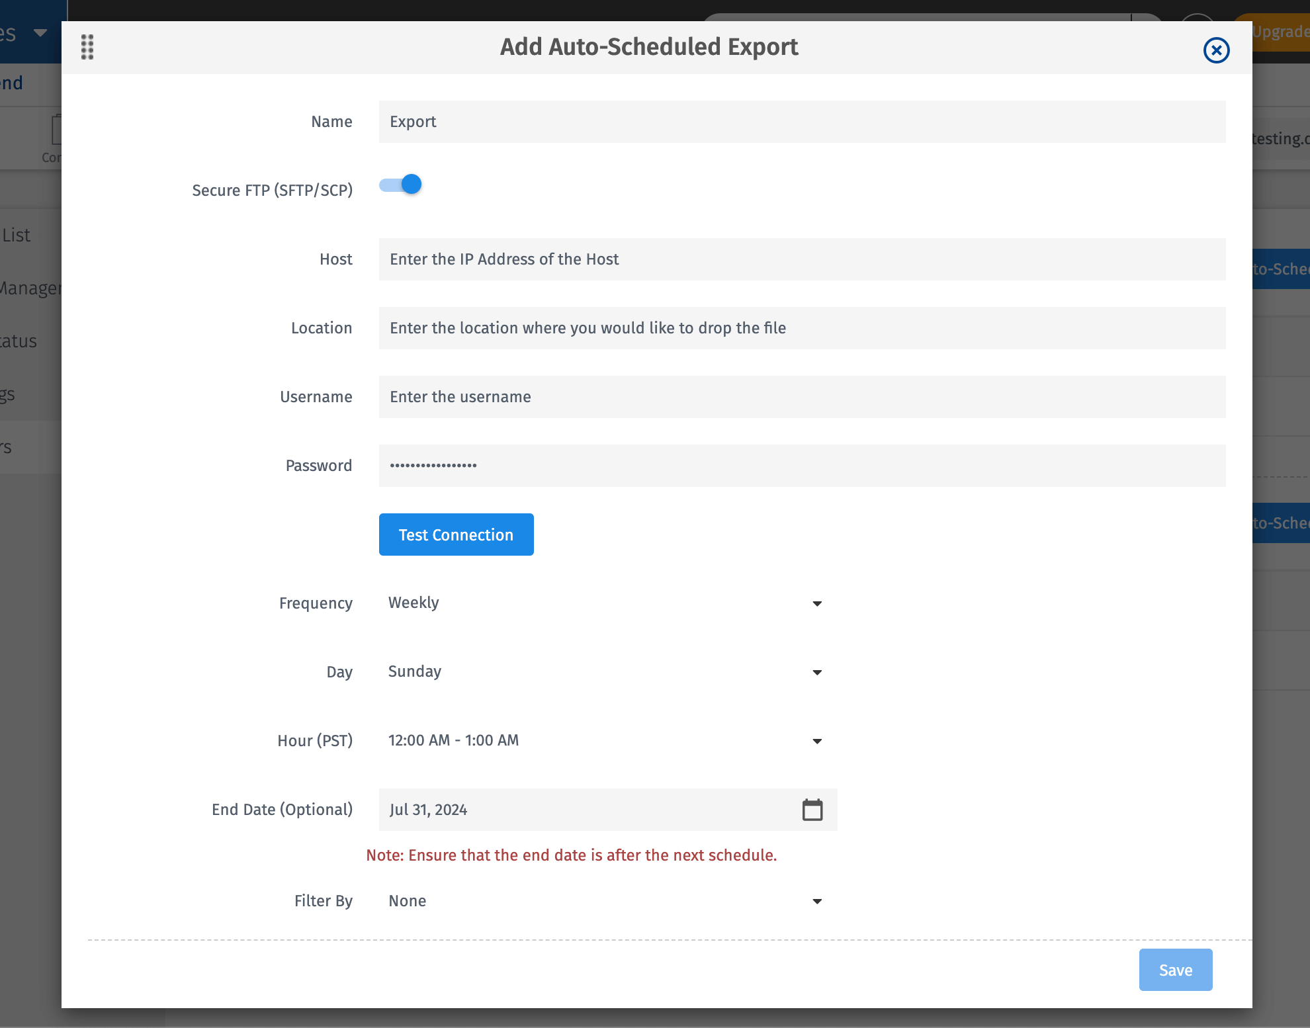Click into the Name field containing Export
Image resolution: width=1310 pixels, height=1028 pixels.
[801, 122]
